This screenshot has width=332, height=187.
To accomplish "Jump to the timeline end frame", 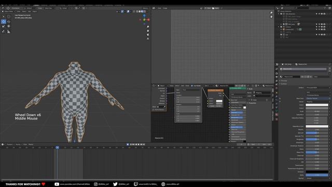I will (144, 144).
